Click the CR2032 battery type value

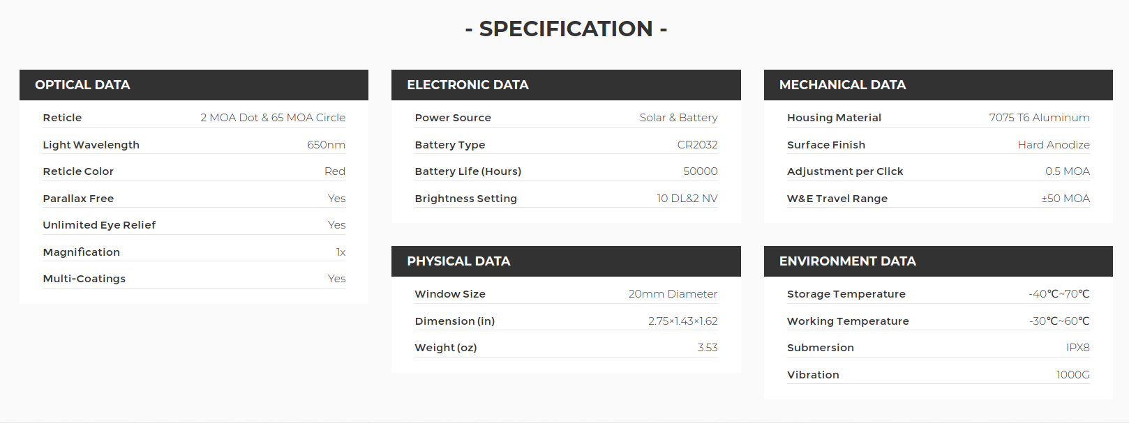pos(697,145)
